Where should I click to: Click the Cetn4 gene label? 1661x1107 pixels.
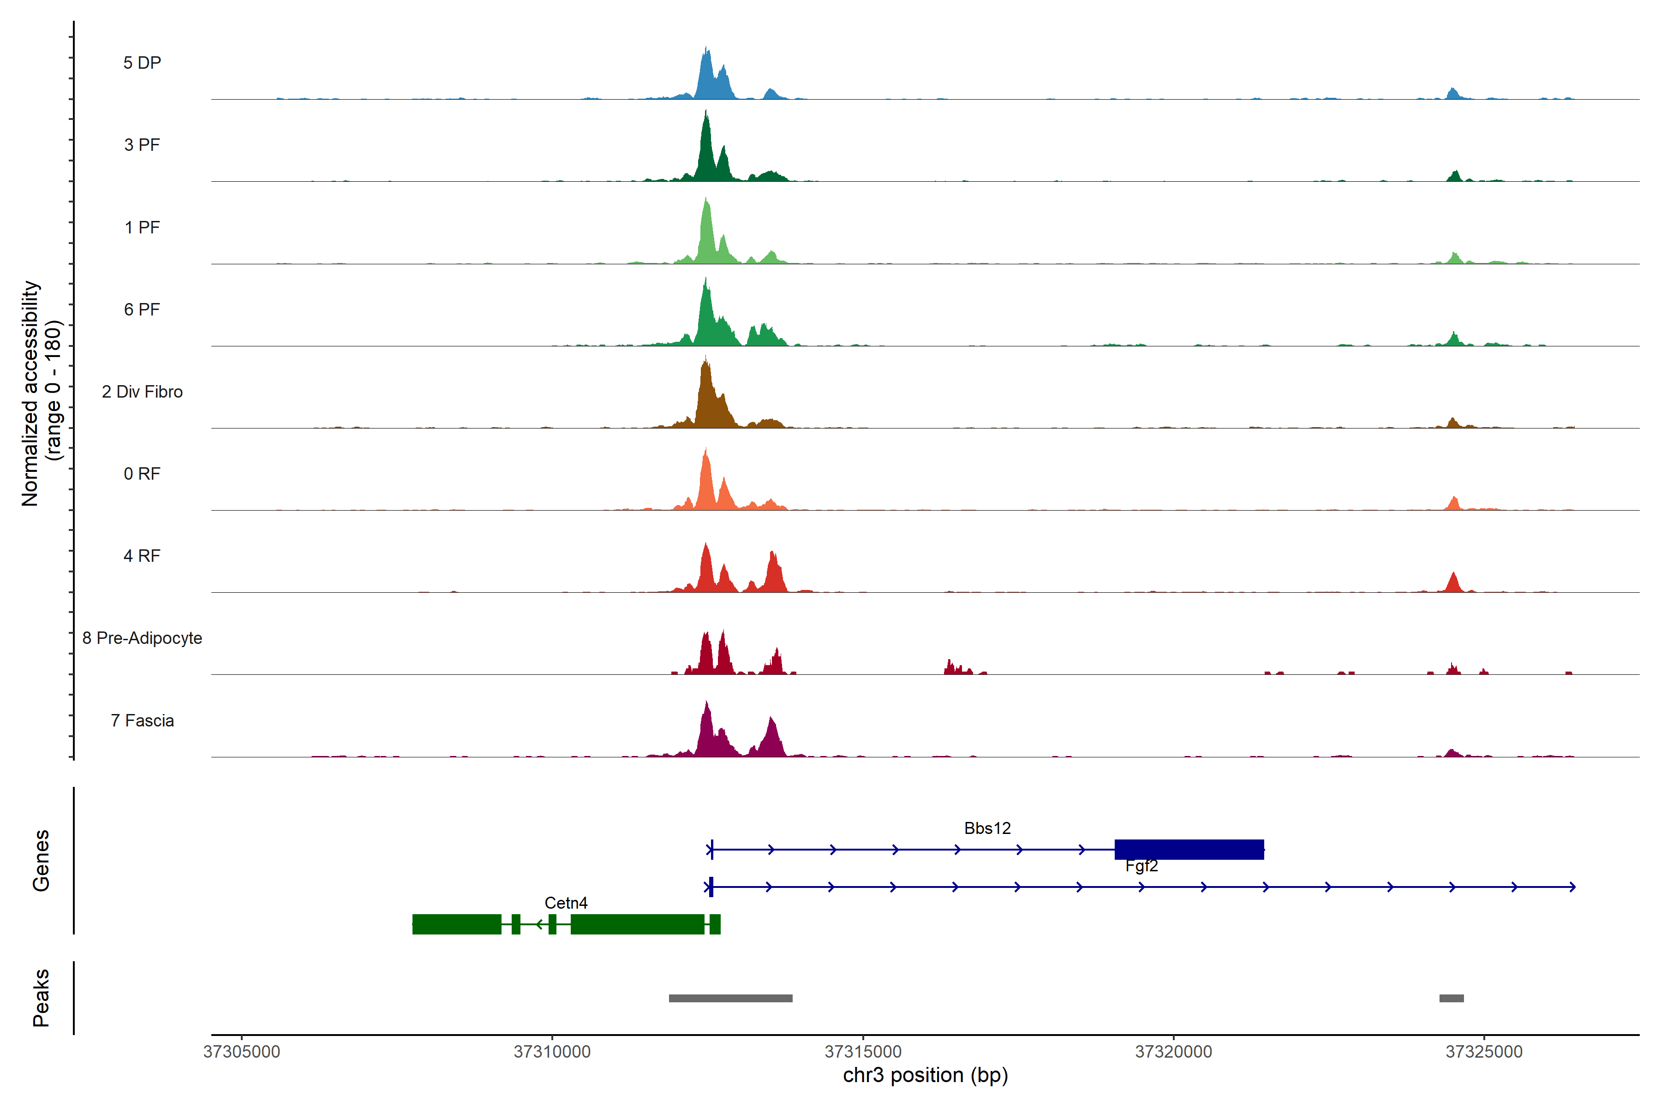566,903
